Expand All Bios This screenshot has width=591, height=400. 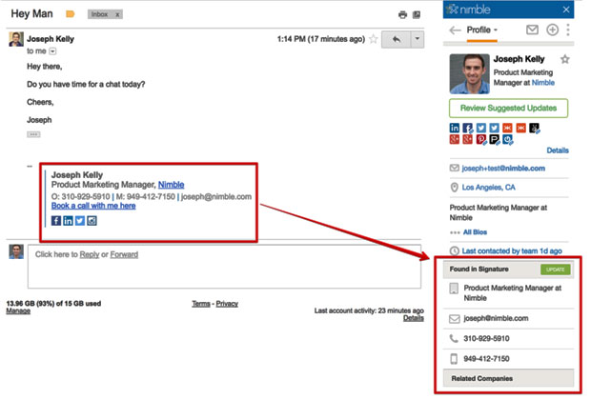475,232
